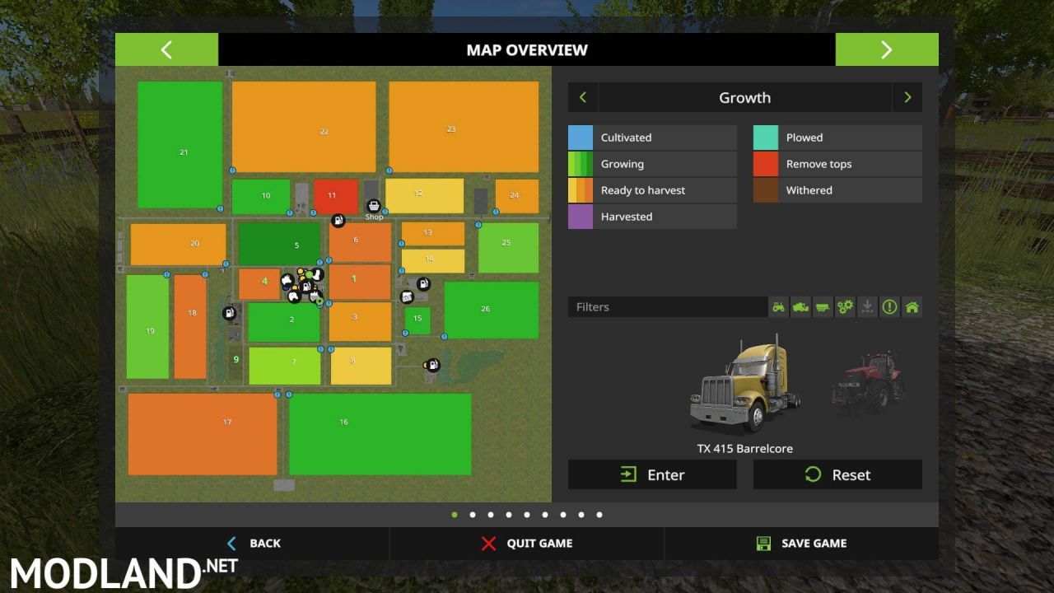Select the fuel pump icon near the pond
This screenshot has height=593, width=1054.
[432, 365]
